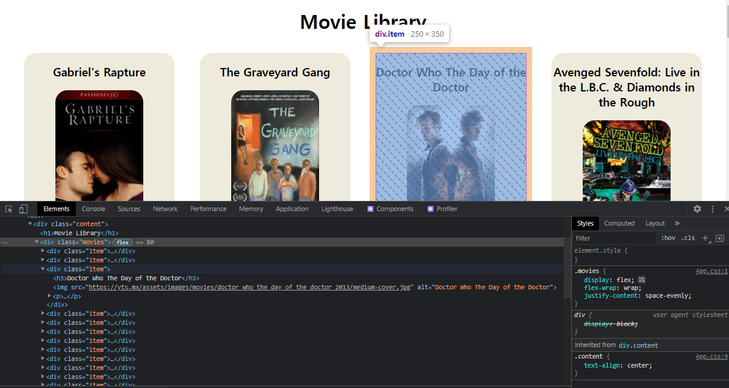The height and width of the screenshot is (388, 729).
Task: Switch to the Computed pane tab
Action: tap(619, 223)
